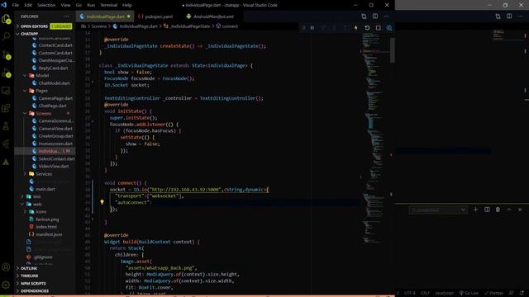Click Go Live in status bar

(x=469, y=294)
